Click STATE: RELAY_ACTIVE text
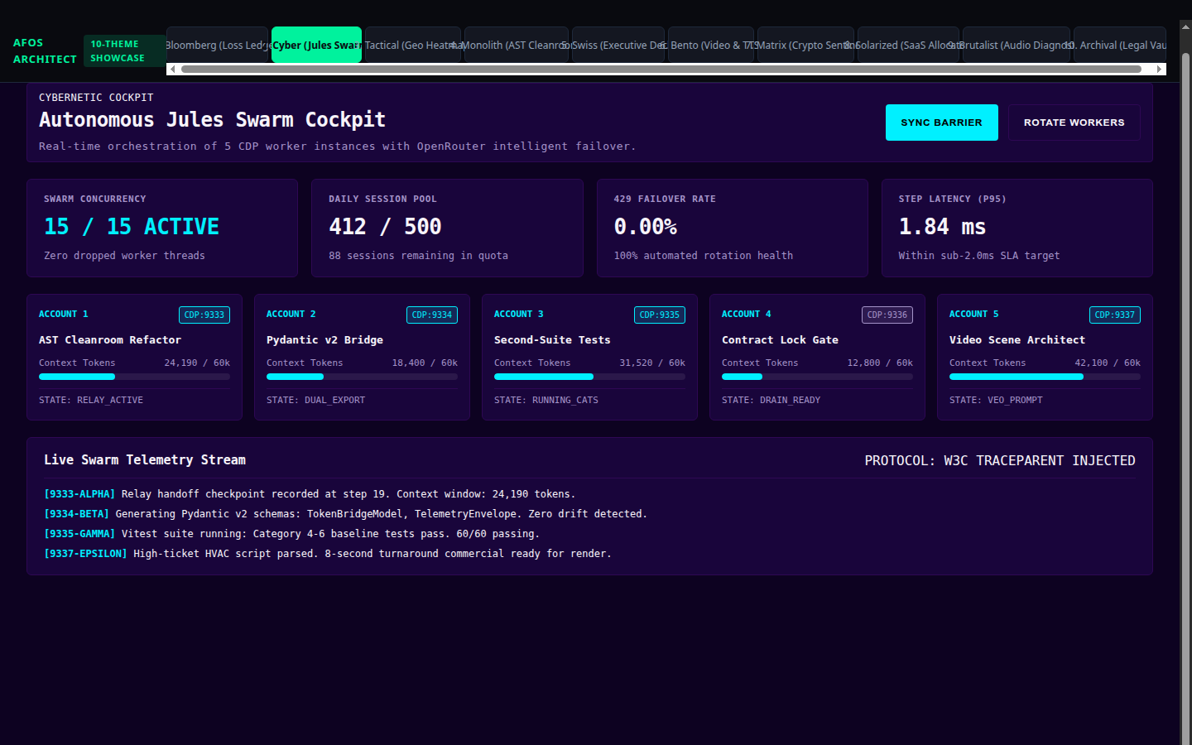This screenshot has width=1192, height=745. [x=91, y=400]
